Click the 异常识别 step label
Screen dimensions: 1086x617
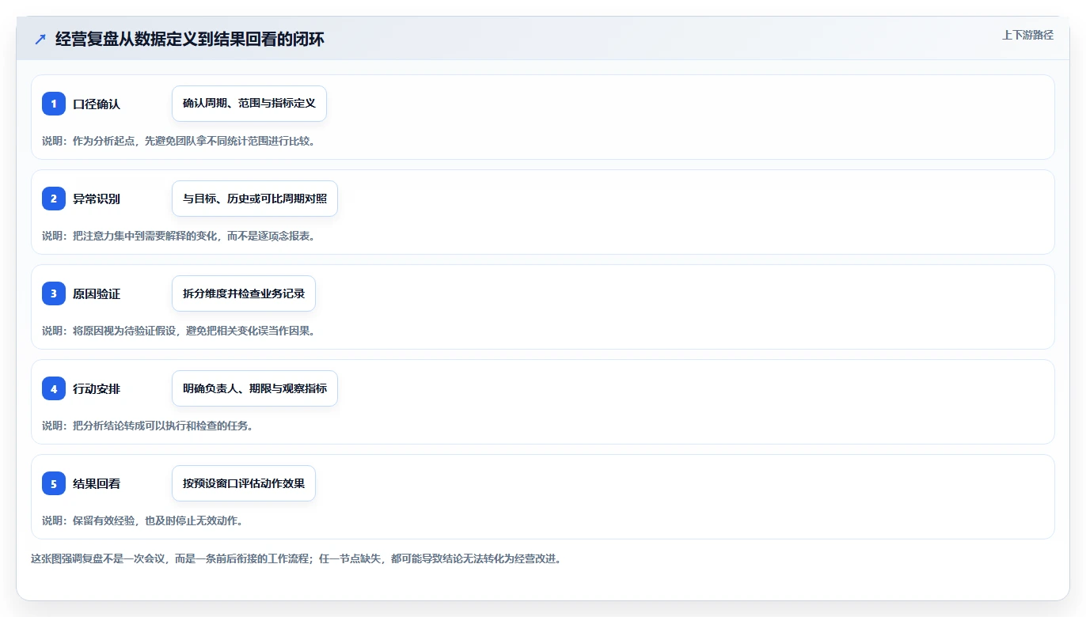[x=97, y=199]
